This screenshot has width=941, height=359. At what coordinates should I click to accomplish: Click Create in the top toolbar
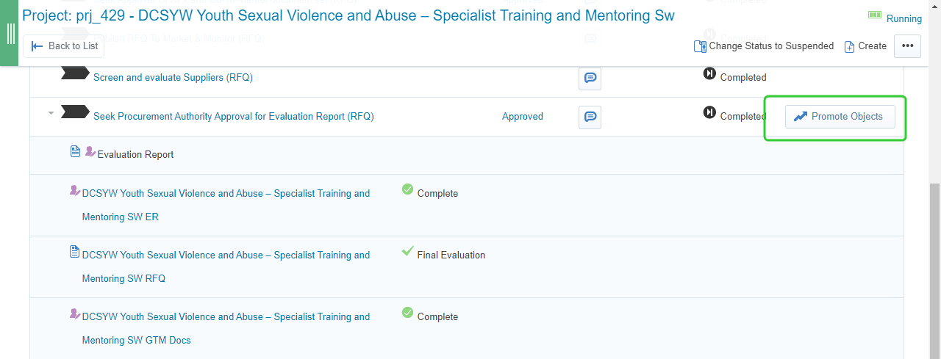(x=865, y=46)
